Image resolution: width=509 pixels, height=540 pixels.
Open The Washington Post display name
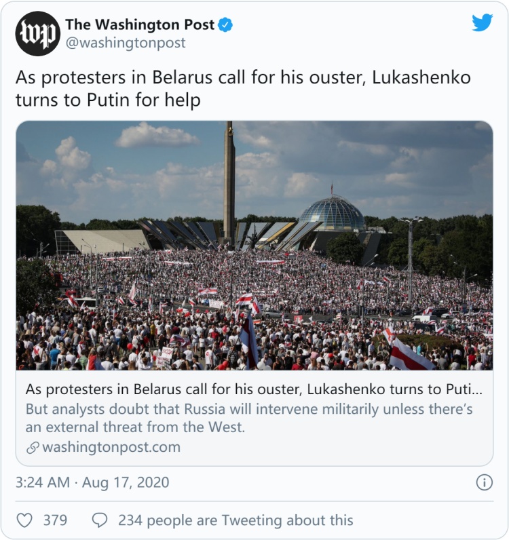point(140,25)
